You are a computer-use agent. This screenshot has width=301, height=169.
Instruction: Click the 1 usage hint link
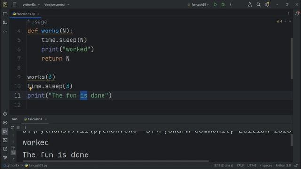click(x=37, y=22)
